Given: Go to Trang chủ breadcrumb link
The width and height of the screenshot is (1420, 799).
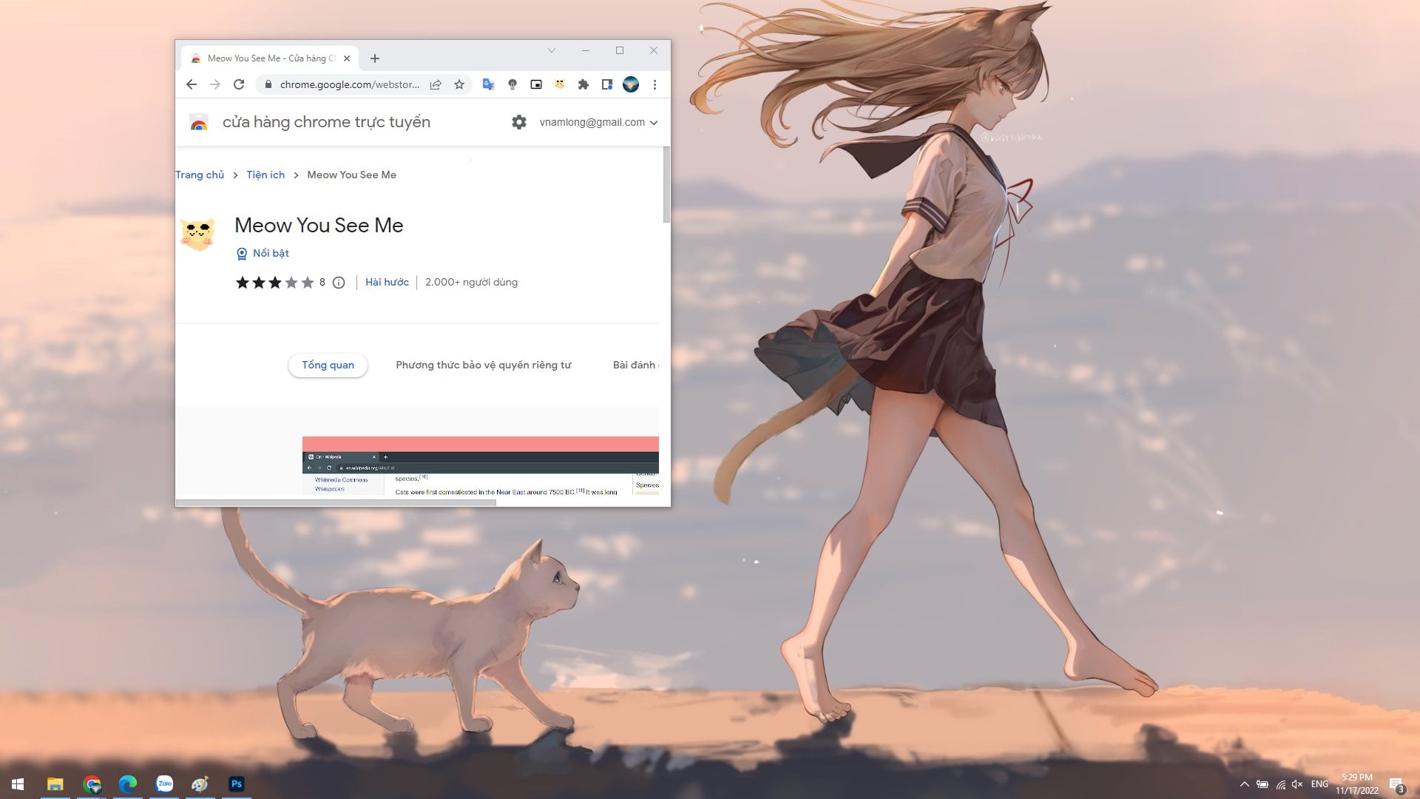Looking at the screenshot, I should (x=200, y=175).
